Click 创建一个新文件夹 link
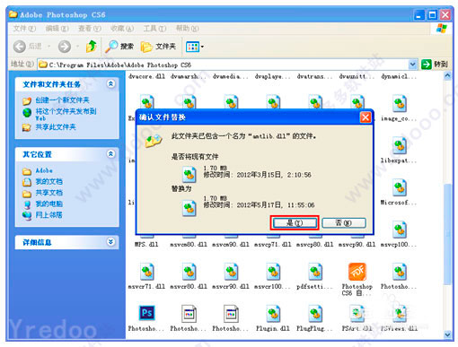This screenshot has width=458, height=347. tap(62, 100)
